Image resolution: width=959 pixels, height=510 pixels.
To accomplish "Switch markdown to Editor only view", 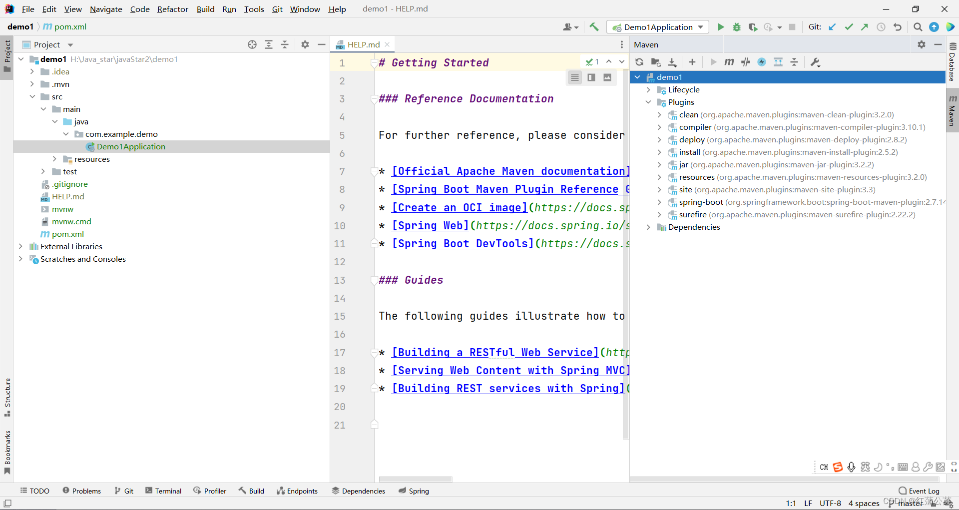I will pyautogui.click(x=575, y=77).
